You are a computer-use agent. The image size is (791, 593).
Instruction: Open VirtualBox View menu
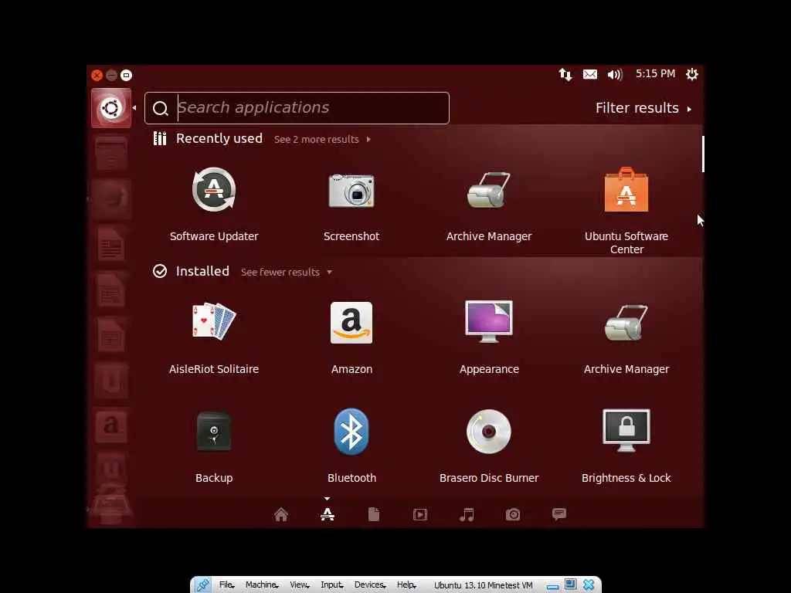(300, 585)
